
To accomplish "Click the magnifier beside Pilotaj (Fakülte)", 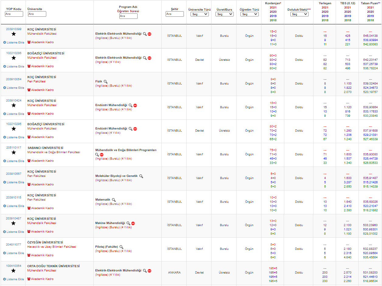I will coord(121,247).
